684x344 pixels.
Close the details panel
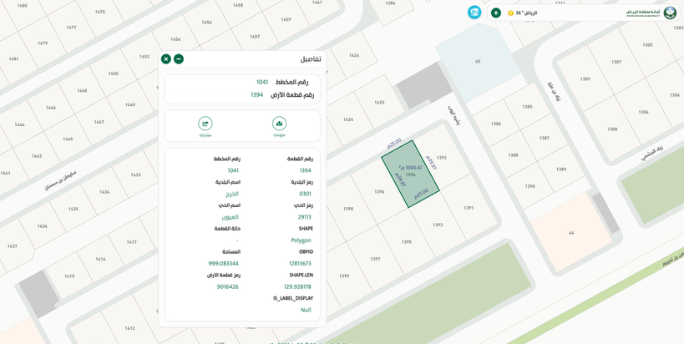166,59
